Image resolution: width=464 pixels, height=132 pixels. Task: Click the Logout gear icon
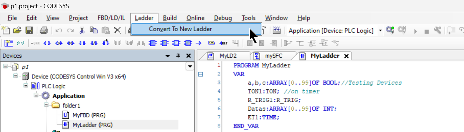point(402,31)
